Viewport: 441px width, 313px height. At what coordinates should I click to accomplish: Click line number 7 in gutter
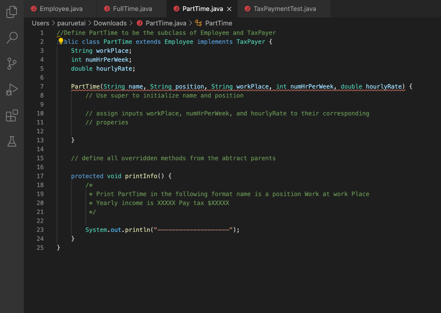[42, 86]
